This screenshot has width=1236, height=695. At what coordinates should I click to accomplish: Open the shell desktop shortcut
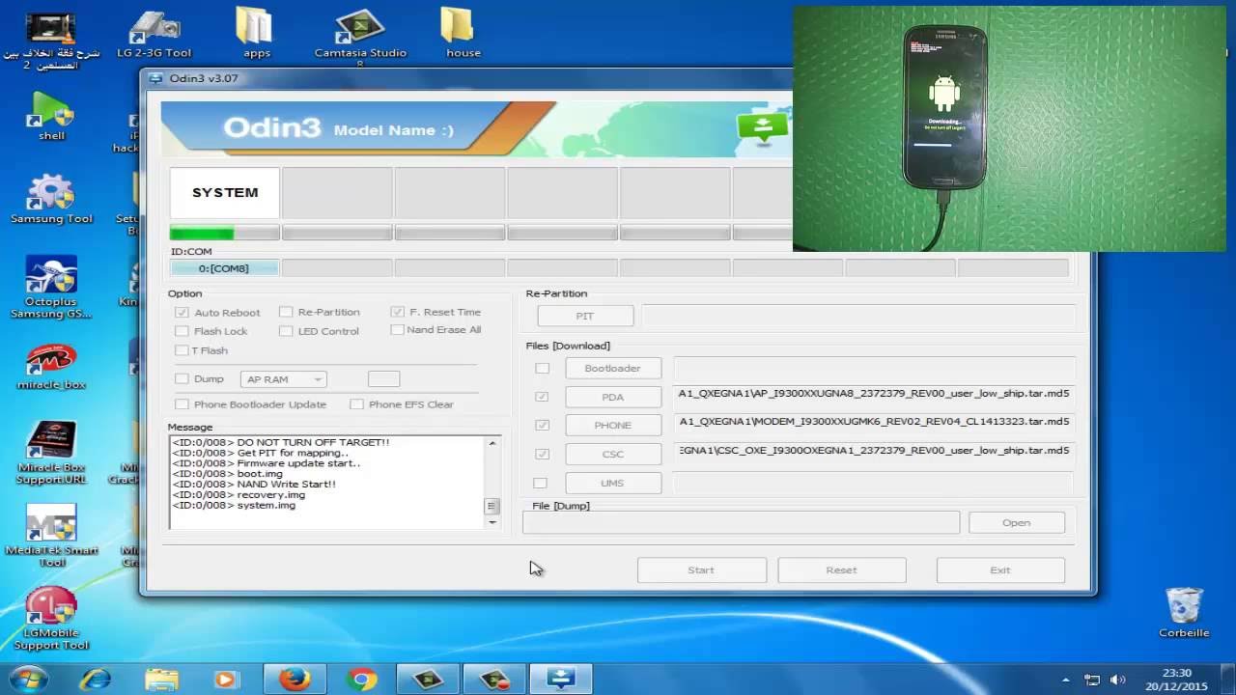click(51, 116)
